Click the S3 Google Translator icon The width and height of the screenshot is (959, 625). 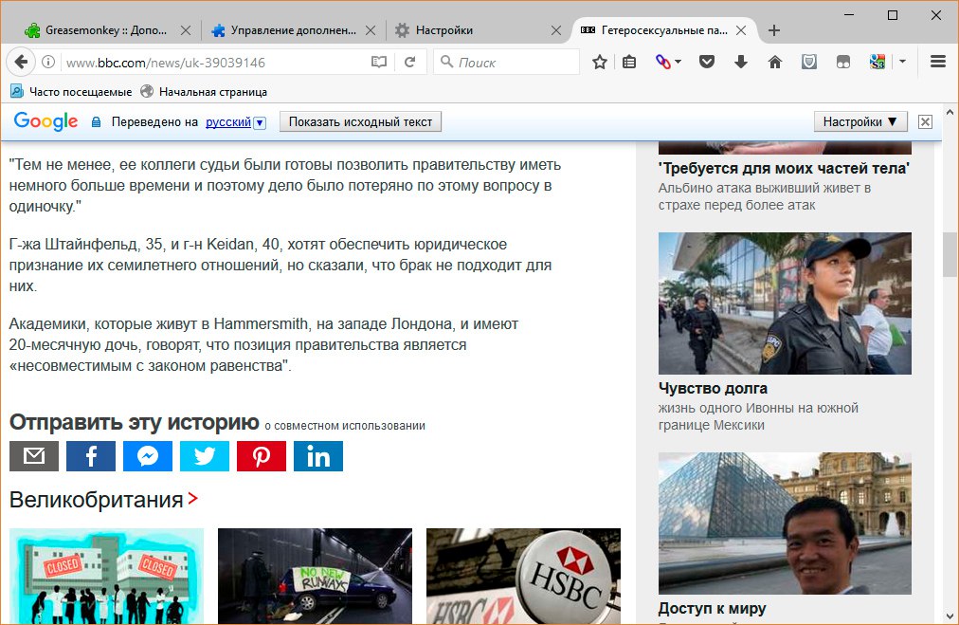[878, 62]
